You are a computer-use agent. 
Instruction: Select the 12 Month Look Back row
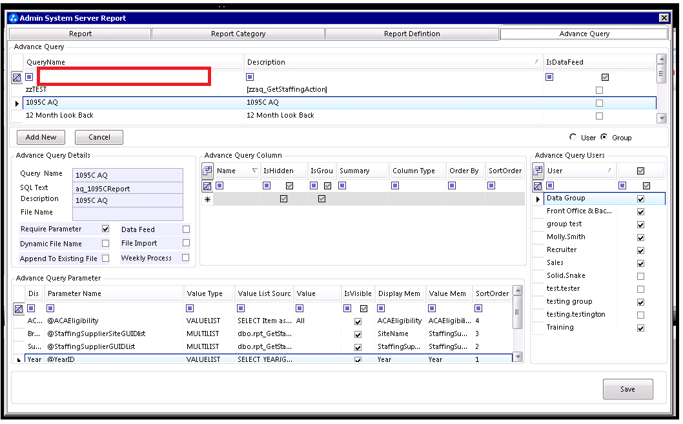coord(340,116)
